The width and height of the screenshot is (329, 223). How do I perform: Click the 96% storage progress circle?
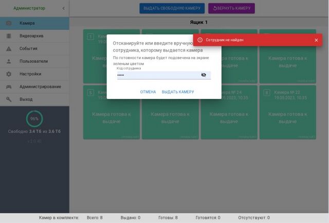click(x=34, y=118)
